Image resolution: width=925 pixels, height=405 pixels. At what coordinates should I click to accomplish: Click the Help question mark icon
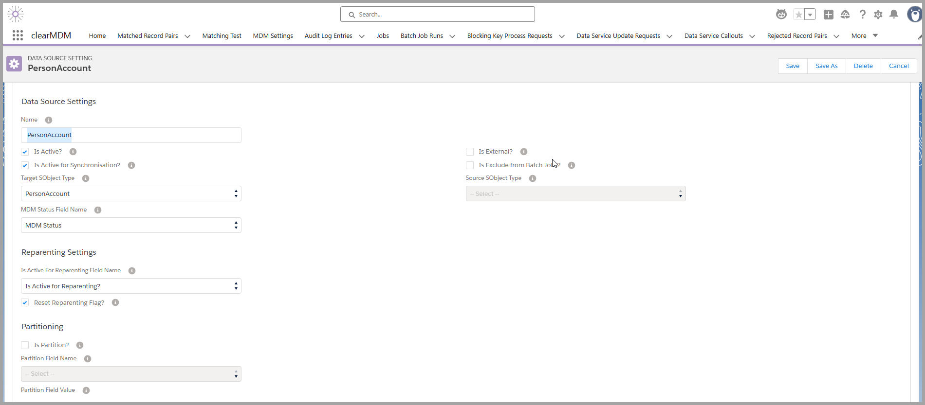[x=862, y=15]
